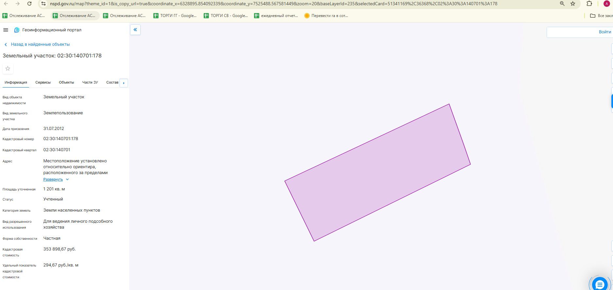Open the ежедневный отчет bookmark
This screenshot has height=290, width=613.
coord(276,16)
